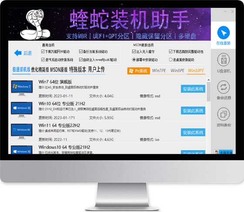The image size is (244, 212).
Task: Switch to the 优化精简版 tab
Action: (x=40, y=70)
